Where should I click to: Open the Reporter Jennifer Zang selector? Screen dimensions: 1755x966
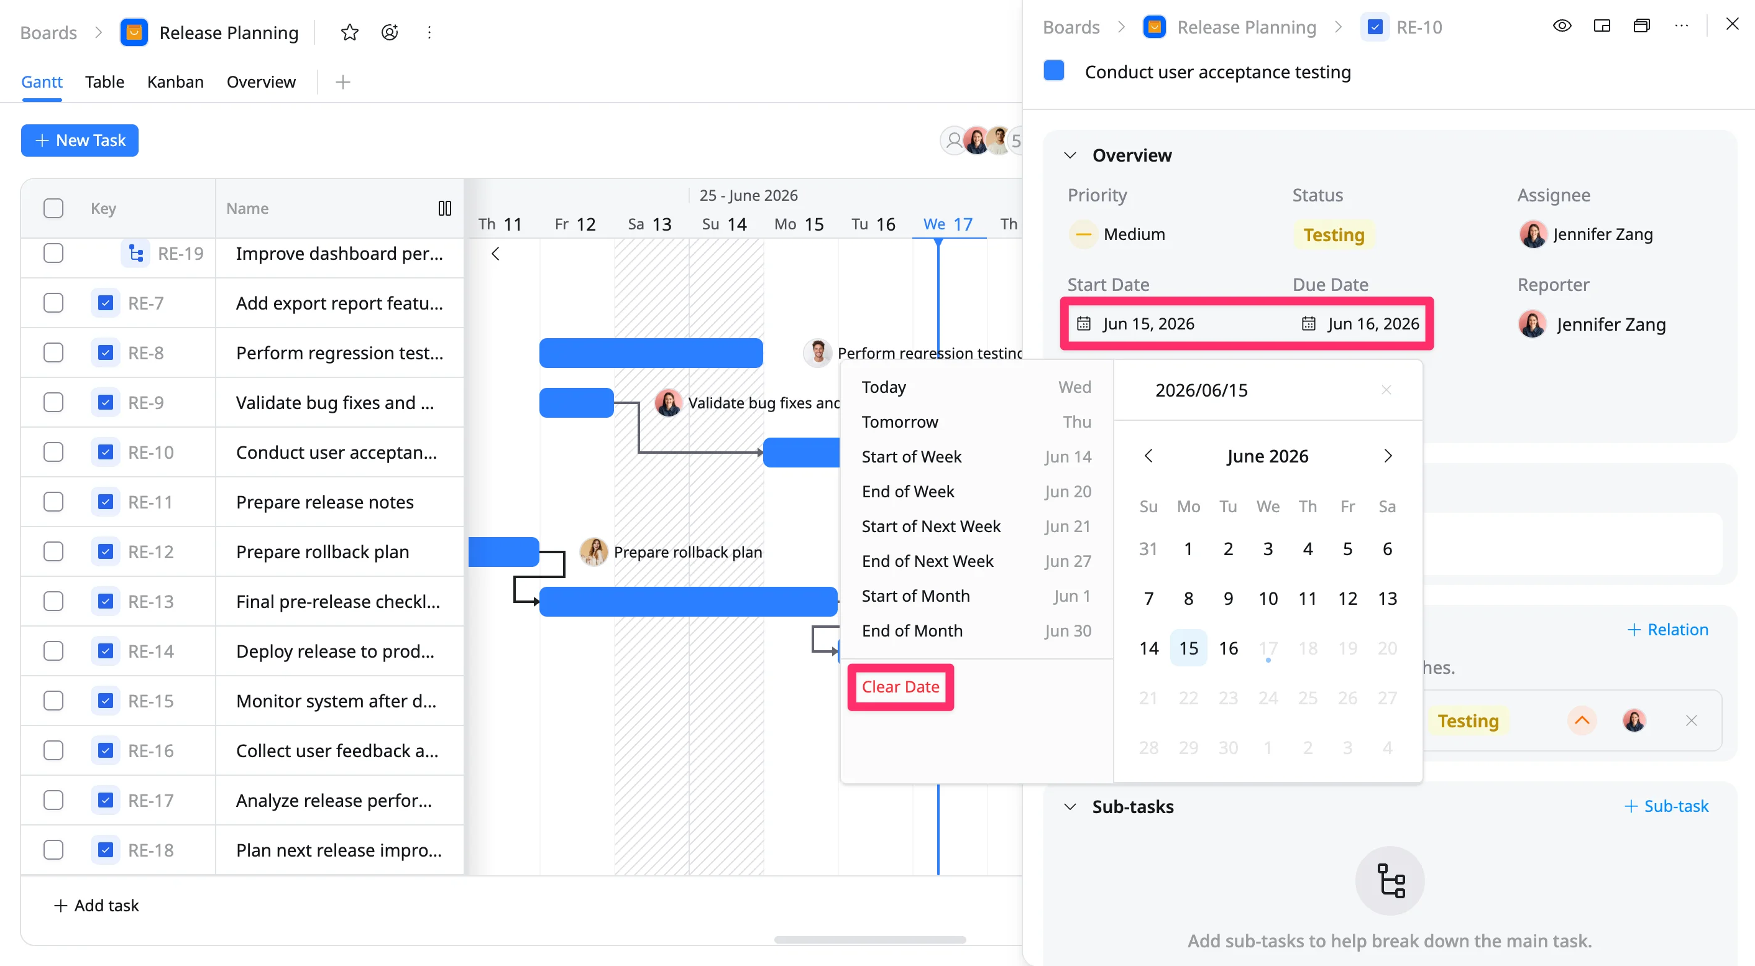point(1593,324)
